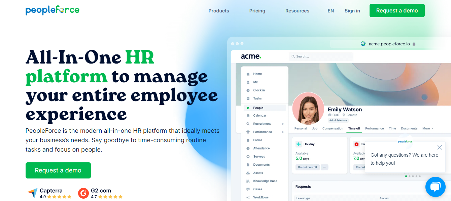Go to the Pricing page

257,11
